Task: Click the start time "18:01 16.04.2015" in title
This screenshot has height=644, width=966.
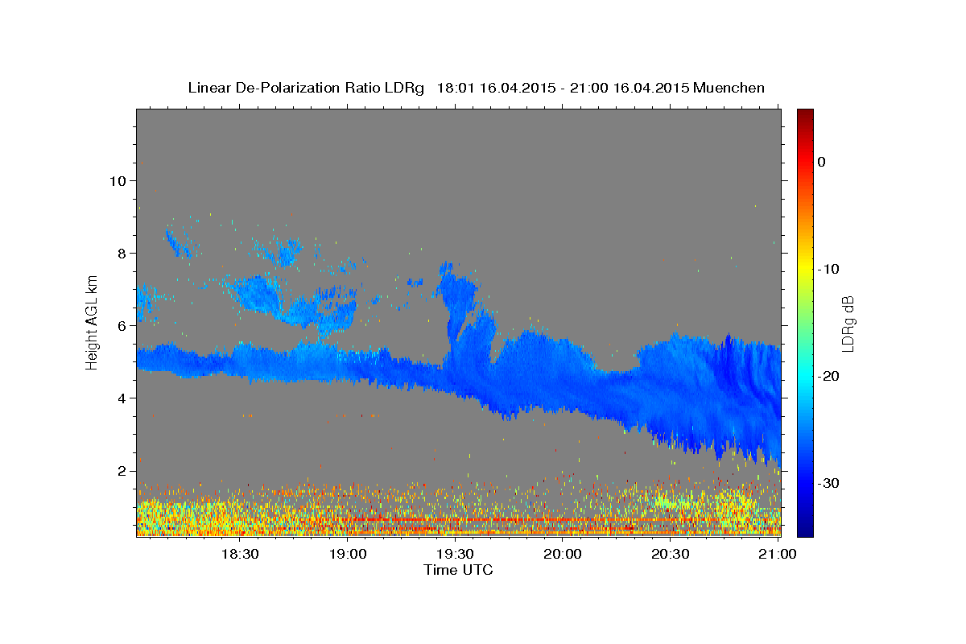Action: pyautogui.click(x=495, y=88)
